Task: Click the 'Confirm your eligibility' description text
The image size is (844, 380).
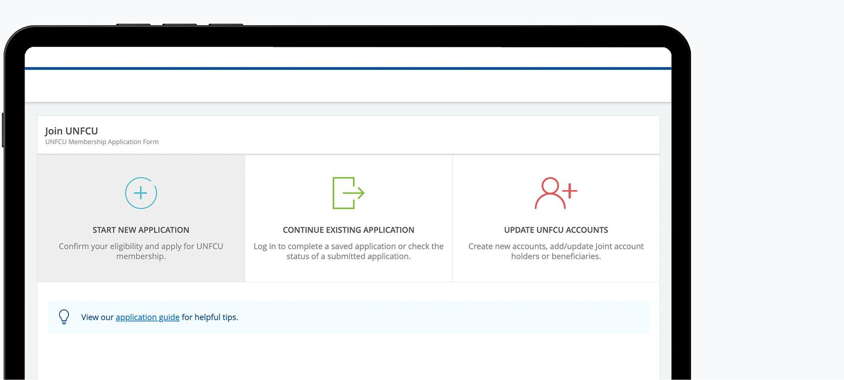Action: (141, 251)
